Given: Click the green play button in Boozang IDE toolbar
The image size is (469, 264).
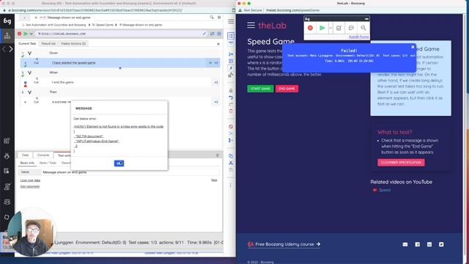Looking at the screenshot, I should pyautogui.click(x=26, y=34).
